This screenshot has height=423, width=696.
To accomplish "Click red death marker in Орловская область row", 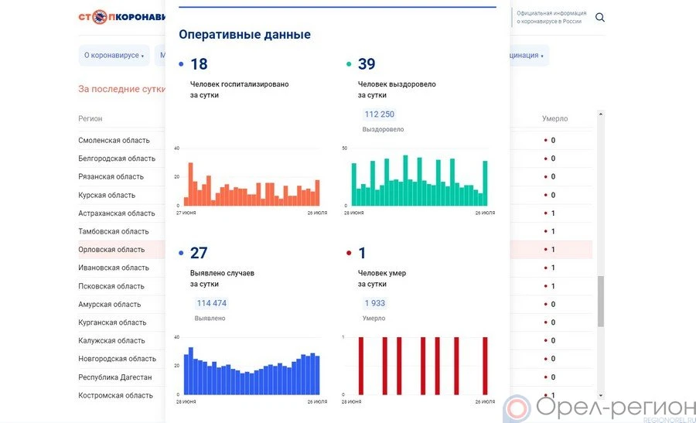I will [544, 250].
